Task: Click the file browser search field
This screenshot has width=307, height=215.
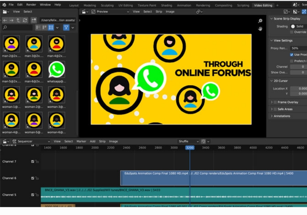Action: pyautogui.click(x=17, y=28)
